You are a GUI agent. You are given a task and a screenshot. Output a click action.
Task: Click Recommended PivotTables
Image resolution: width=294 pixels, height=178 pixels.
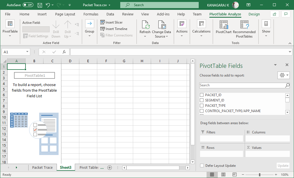244,29
